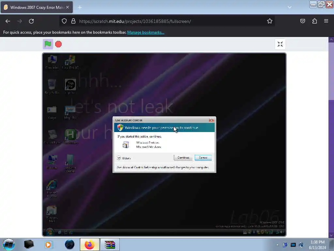Image resolution: width=334 pixels, height=251 pixels.
Task: Click the UAC shield icon
Action: (120, 128)
